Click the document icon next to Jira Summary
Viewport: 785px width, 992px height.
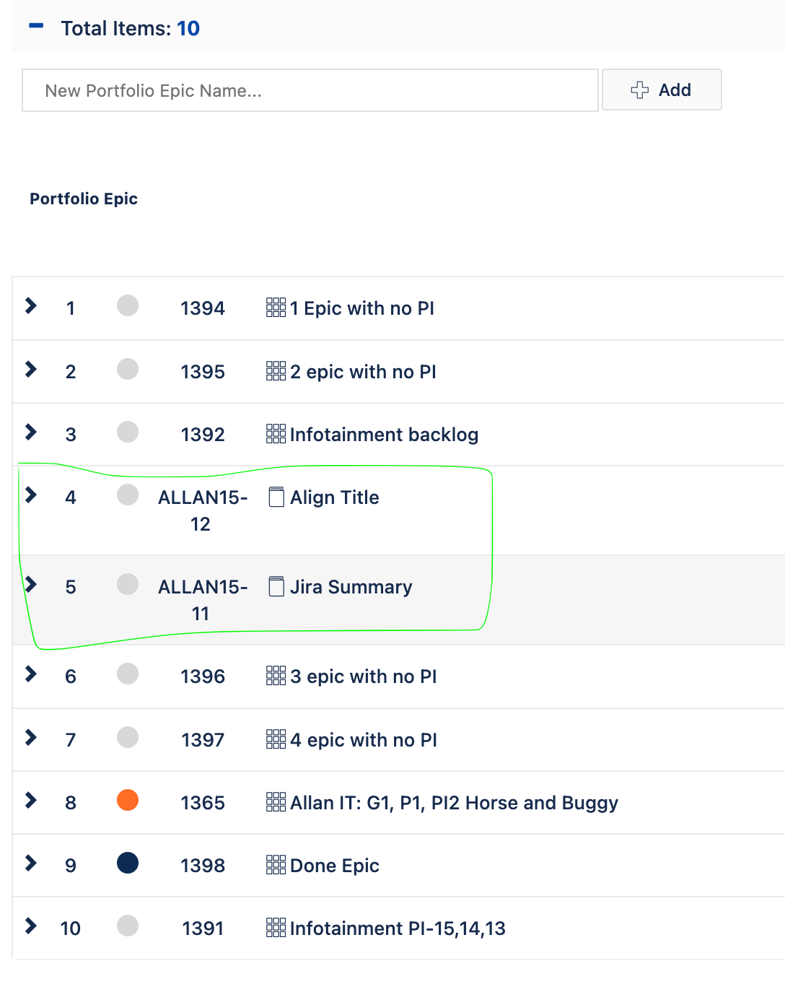[x=275, y=586]
